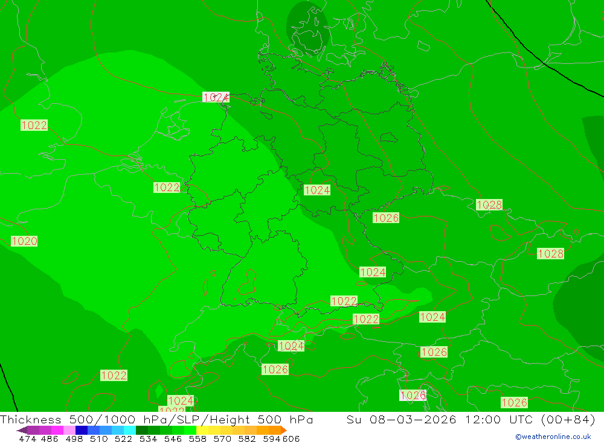Pick the bright magenta legend swatch
Image resolution: width=604 pixels, height=442 pixels.
[57, 430]
